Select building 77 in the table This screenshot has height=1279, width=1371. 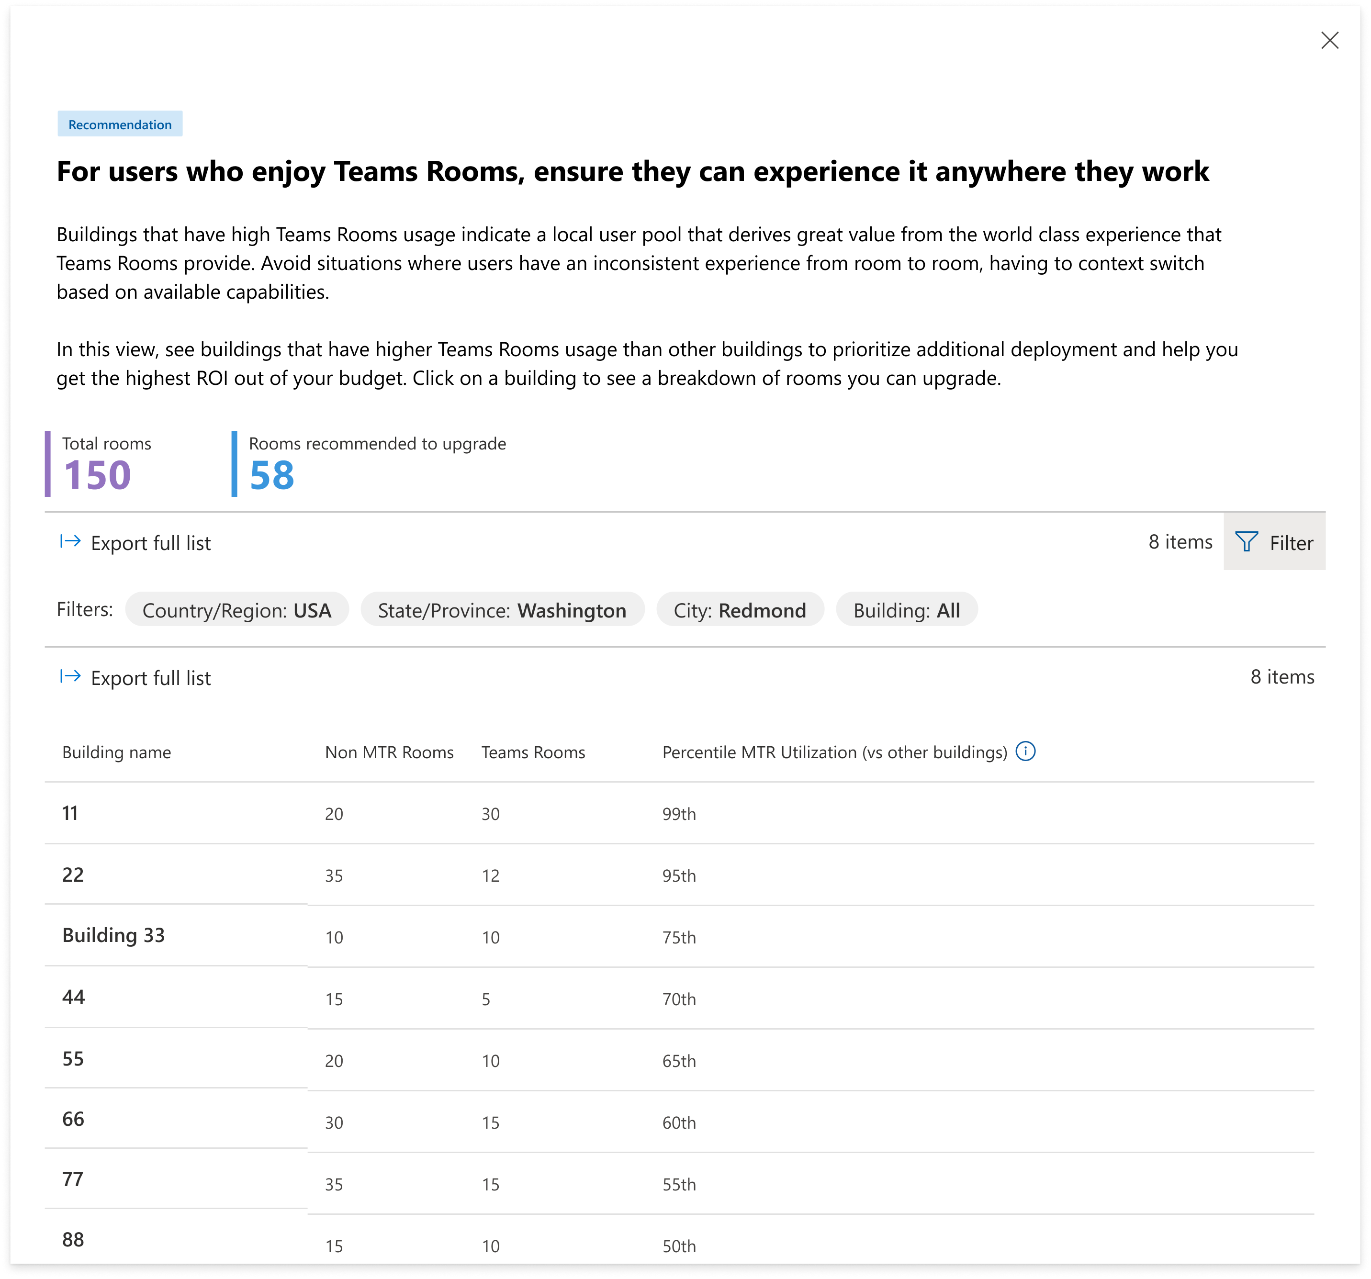click(x=73, y=1180)
